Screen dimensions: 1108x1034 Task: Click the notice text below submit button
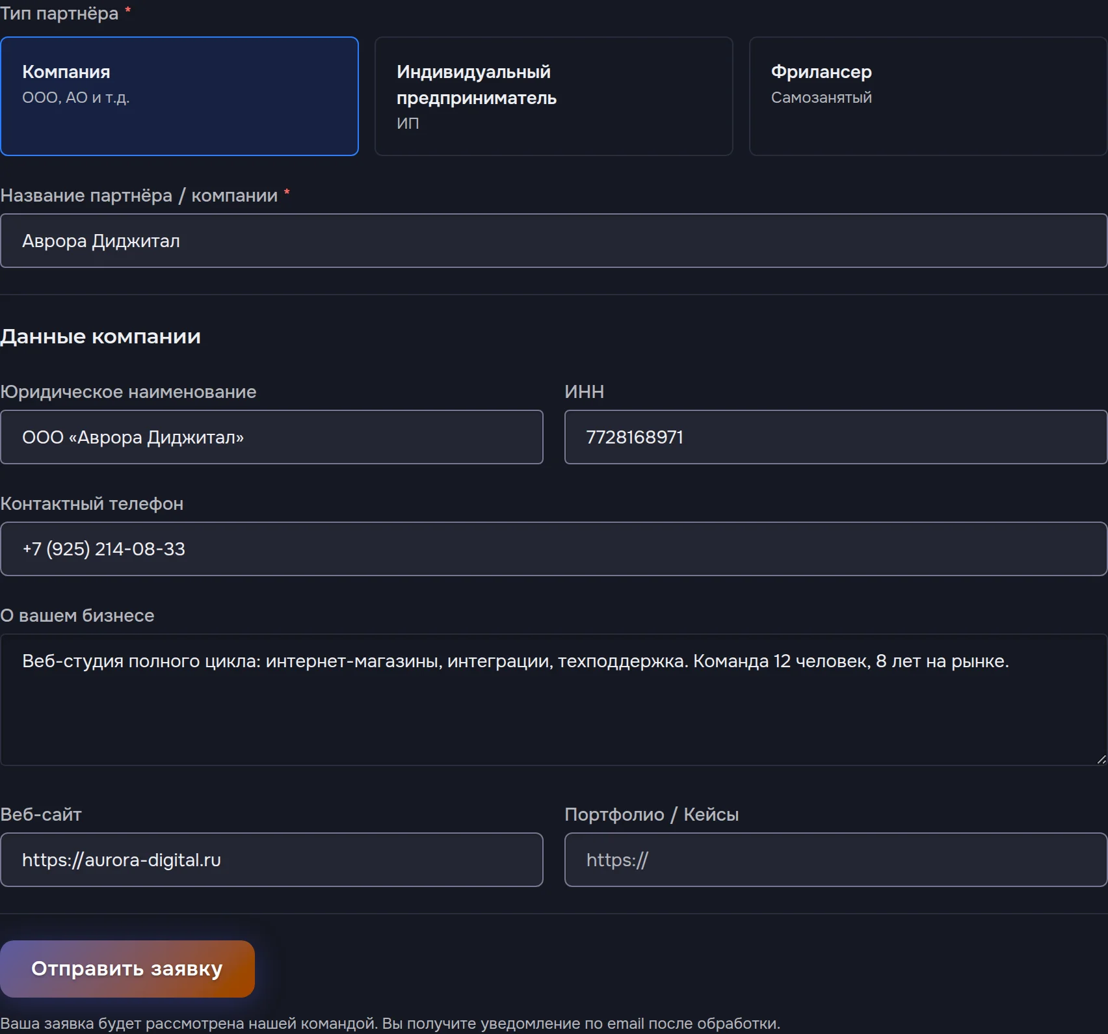(390, 1023)
